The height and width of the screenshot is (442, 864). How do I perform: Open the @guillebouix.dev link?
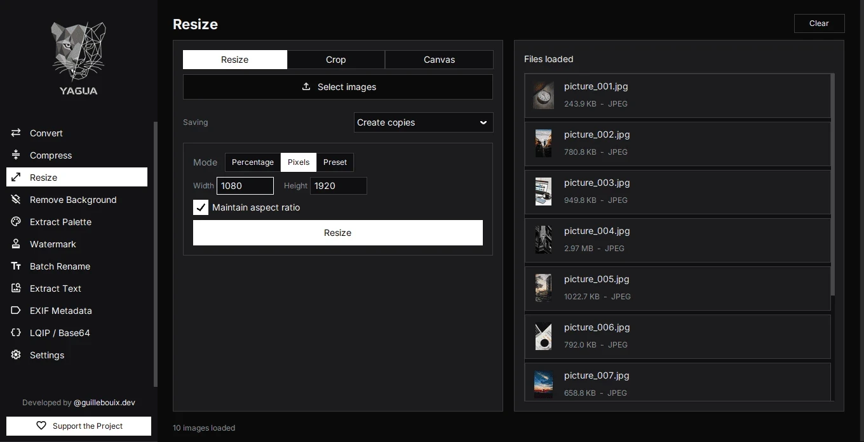[x=104, y=403]
